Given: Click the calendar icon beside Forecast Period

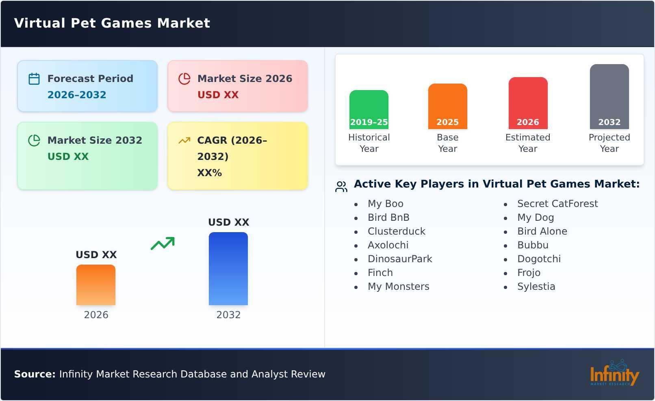Looking at the screenshot, I should 34,79.
